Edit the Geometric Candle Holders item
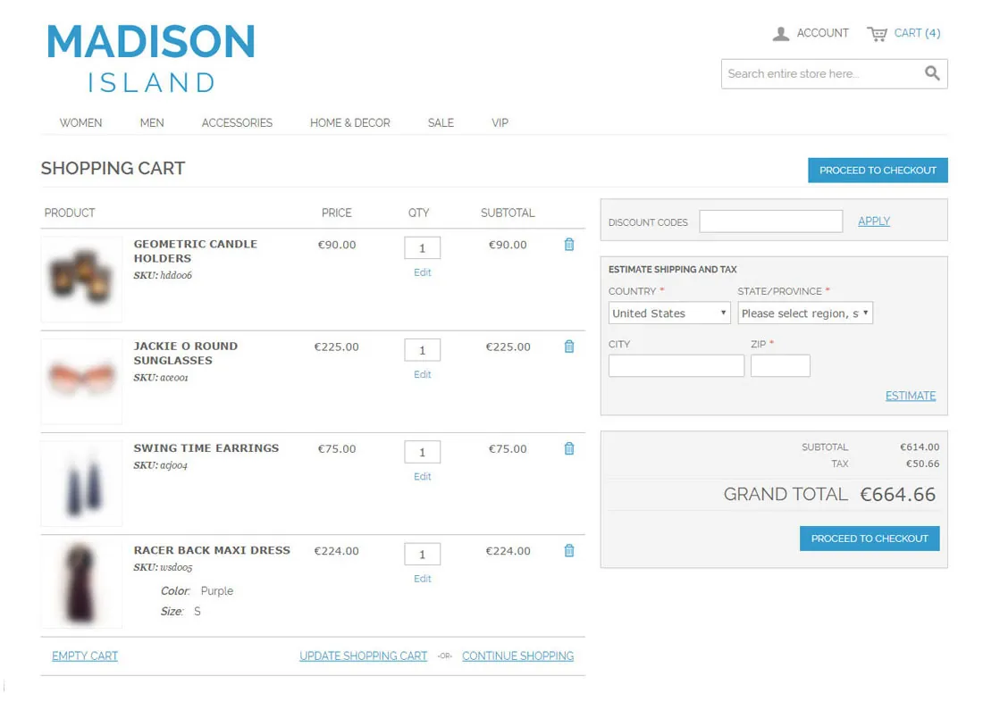Viewport: 983px width, 710px height. 423,272
